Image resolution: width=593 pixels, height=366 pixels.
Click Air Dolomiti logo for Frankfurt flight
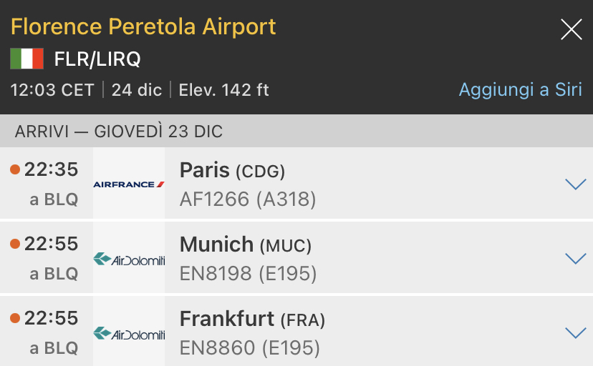pos(129,333)
